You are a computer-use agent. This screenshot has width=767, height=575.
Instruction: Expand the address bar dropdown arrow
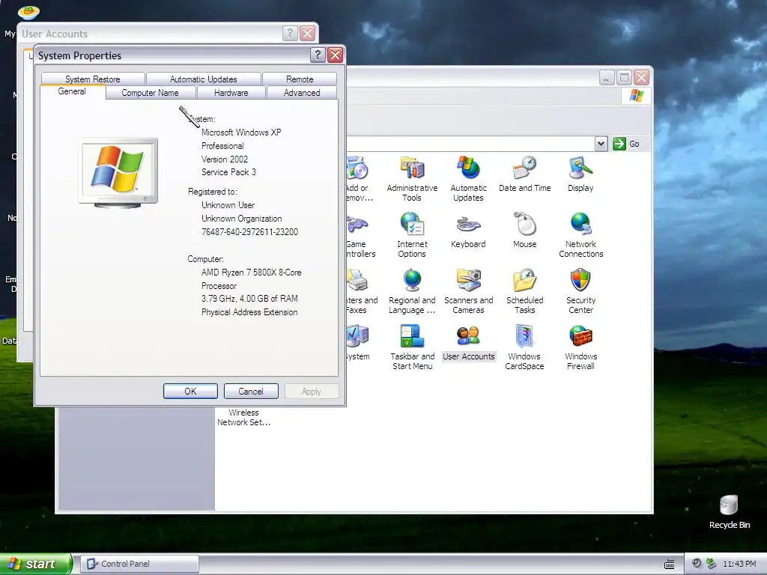[x=601, y=144]
